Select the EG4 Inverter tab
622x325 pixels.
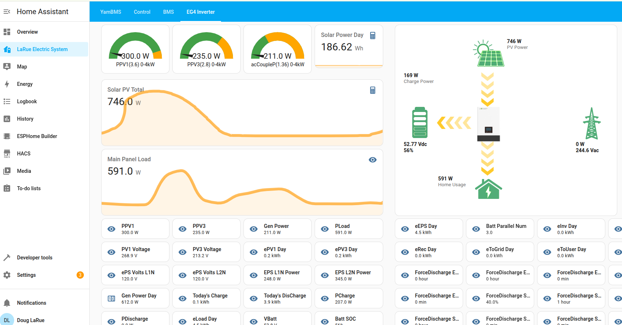[201, 12]
